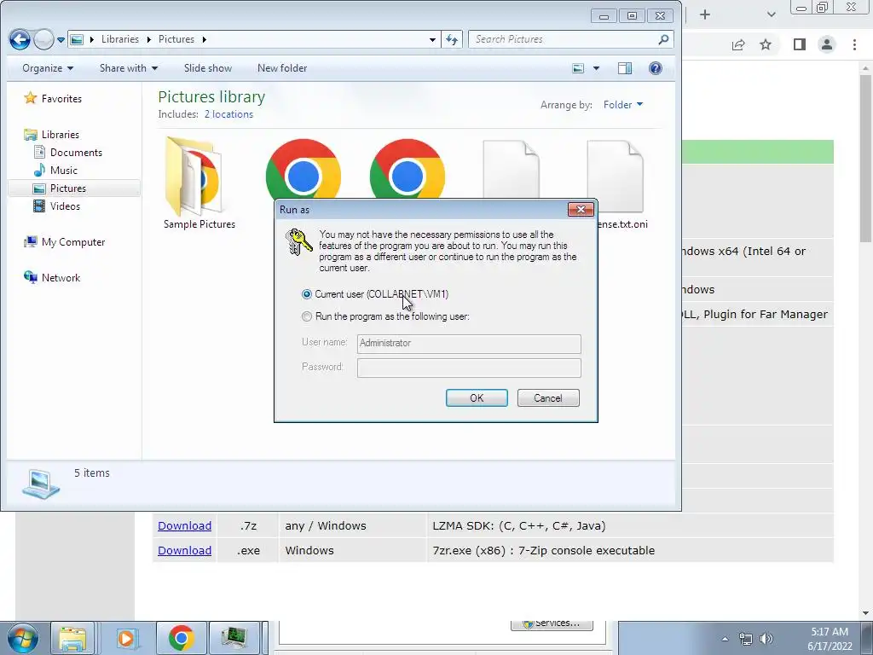Select the blank file left of .oni file

click(x=512, y=170)
